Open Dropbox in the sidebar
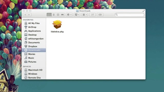The height and width of the screenshot is (92, 164). tap(34, 47)
